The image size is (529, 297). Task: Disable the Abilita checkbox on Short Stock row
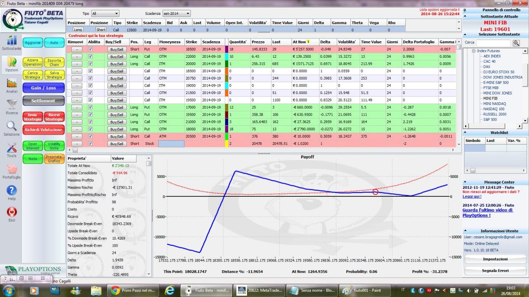pos(91,144)
